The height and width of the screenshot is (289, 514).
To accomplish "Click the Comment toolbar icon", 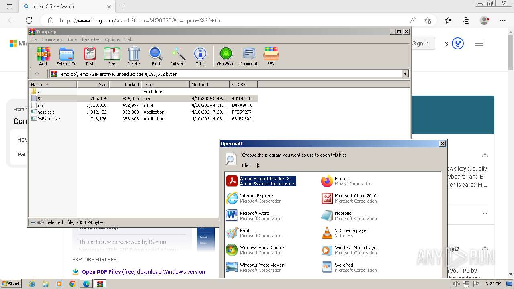I will tap(249, 56).
